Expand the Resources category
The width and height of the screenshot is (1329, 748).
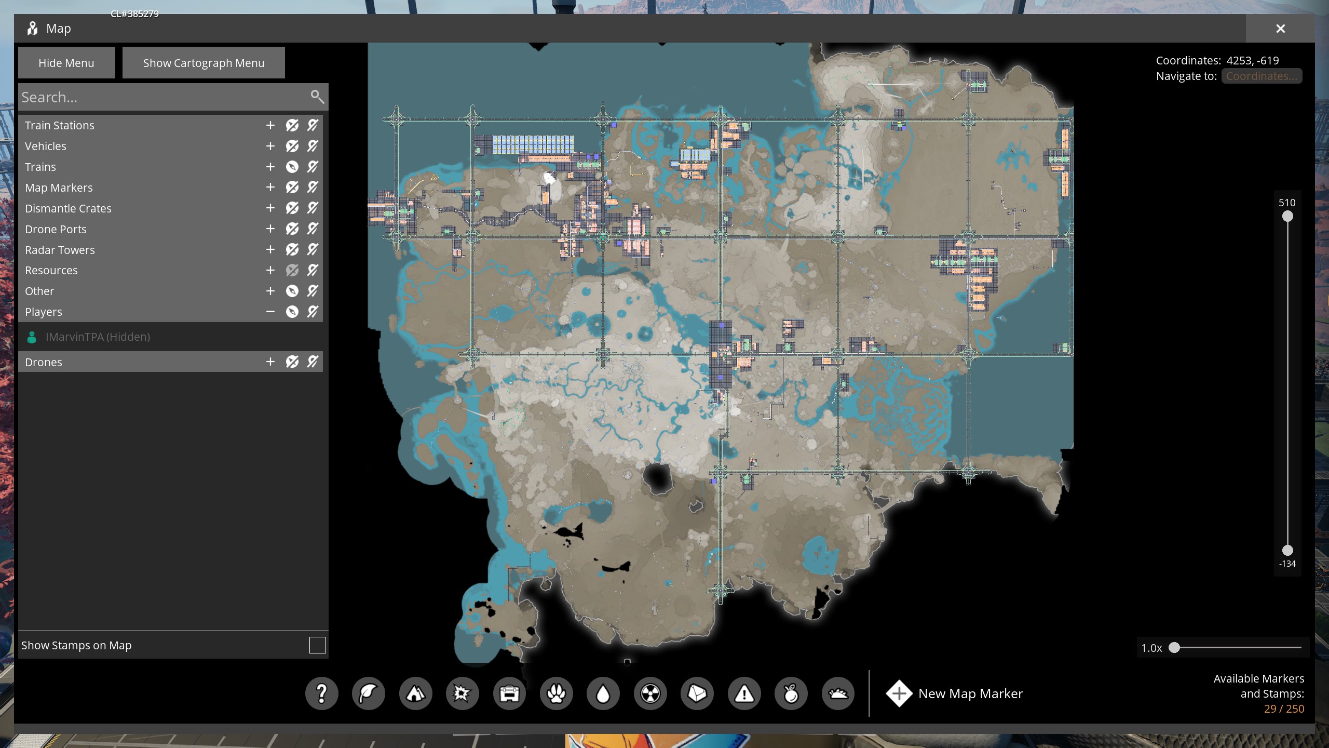click(270, 270)
